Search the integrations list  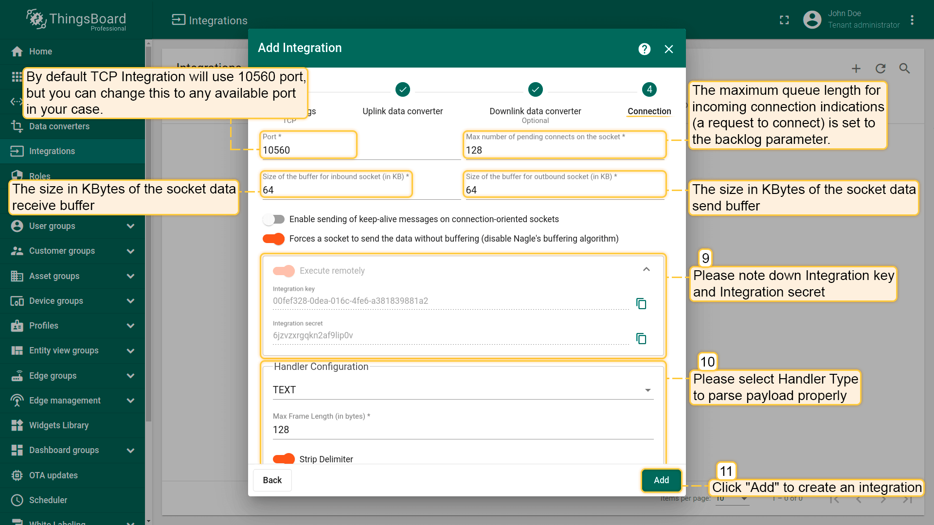pos(904,69)
